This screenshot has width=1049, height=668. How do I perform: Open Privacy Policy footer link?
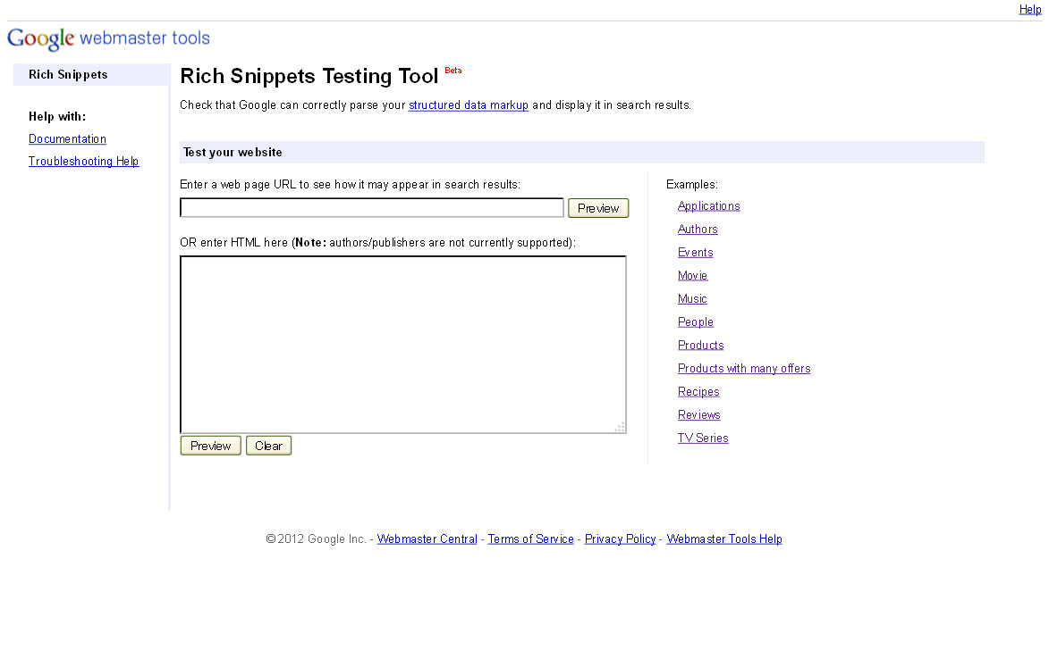[x=620, y=539]
